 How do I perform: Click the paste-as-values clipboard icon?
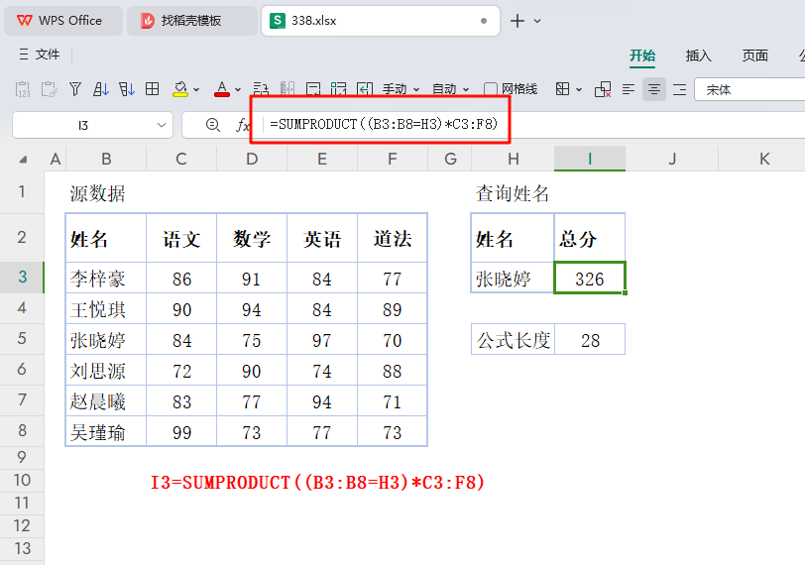(x=23, y=90)
